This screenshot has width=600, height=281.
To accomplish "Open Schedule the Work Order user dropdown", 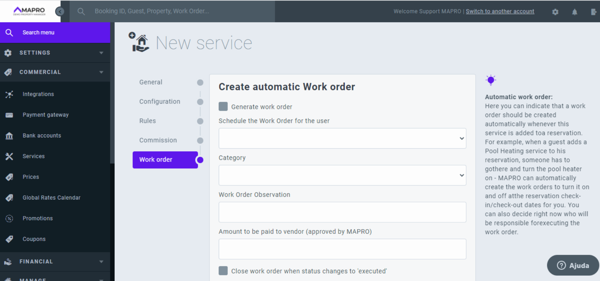I will click(x=342, y=138).
